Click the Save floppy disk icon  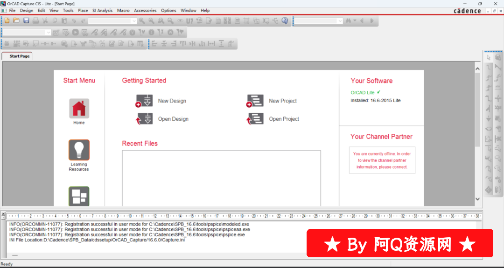tap(26, 21)
